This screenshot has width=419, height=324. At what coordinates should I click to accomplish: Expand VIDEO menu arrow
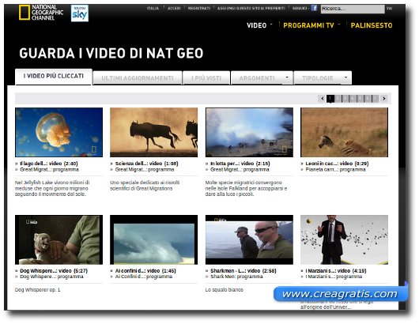click(271, 24)
